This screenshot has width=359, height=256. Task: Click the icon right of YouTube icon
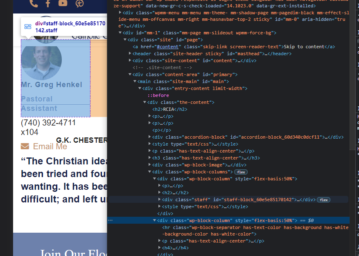79,4
